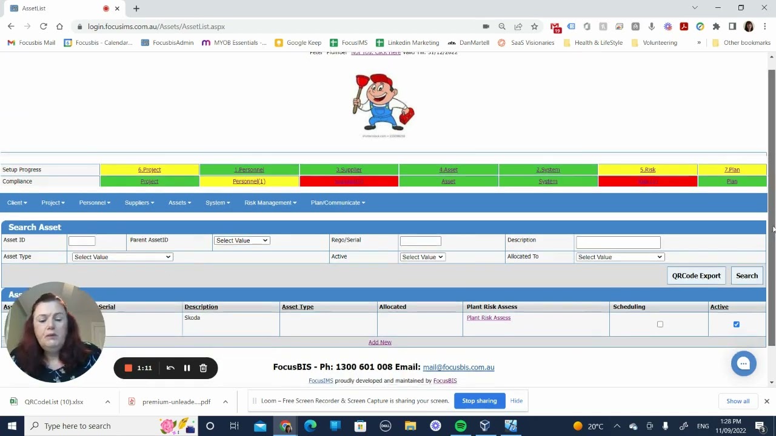This screenshot has height=436, width=776.
Task: Open the chat support bubble
Action: point(744,363)
